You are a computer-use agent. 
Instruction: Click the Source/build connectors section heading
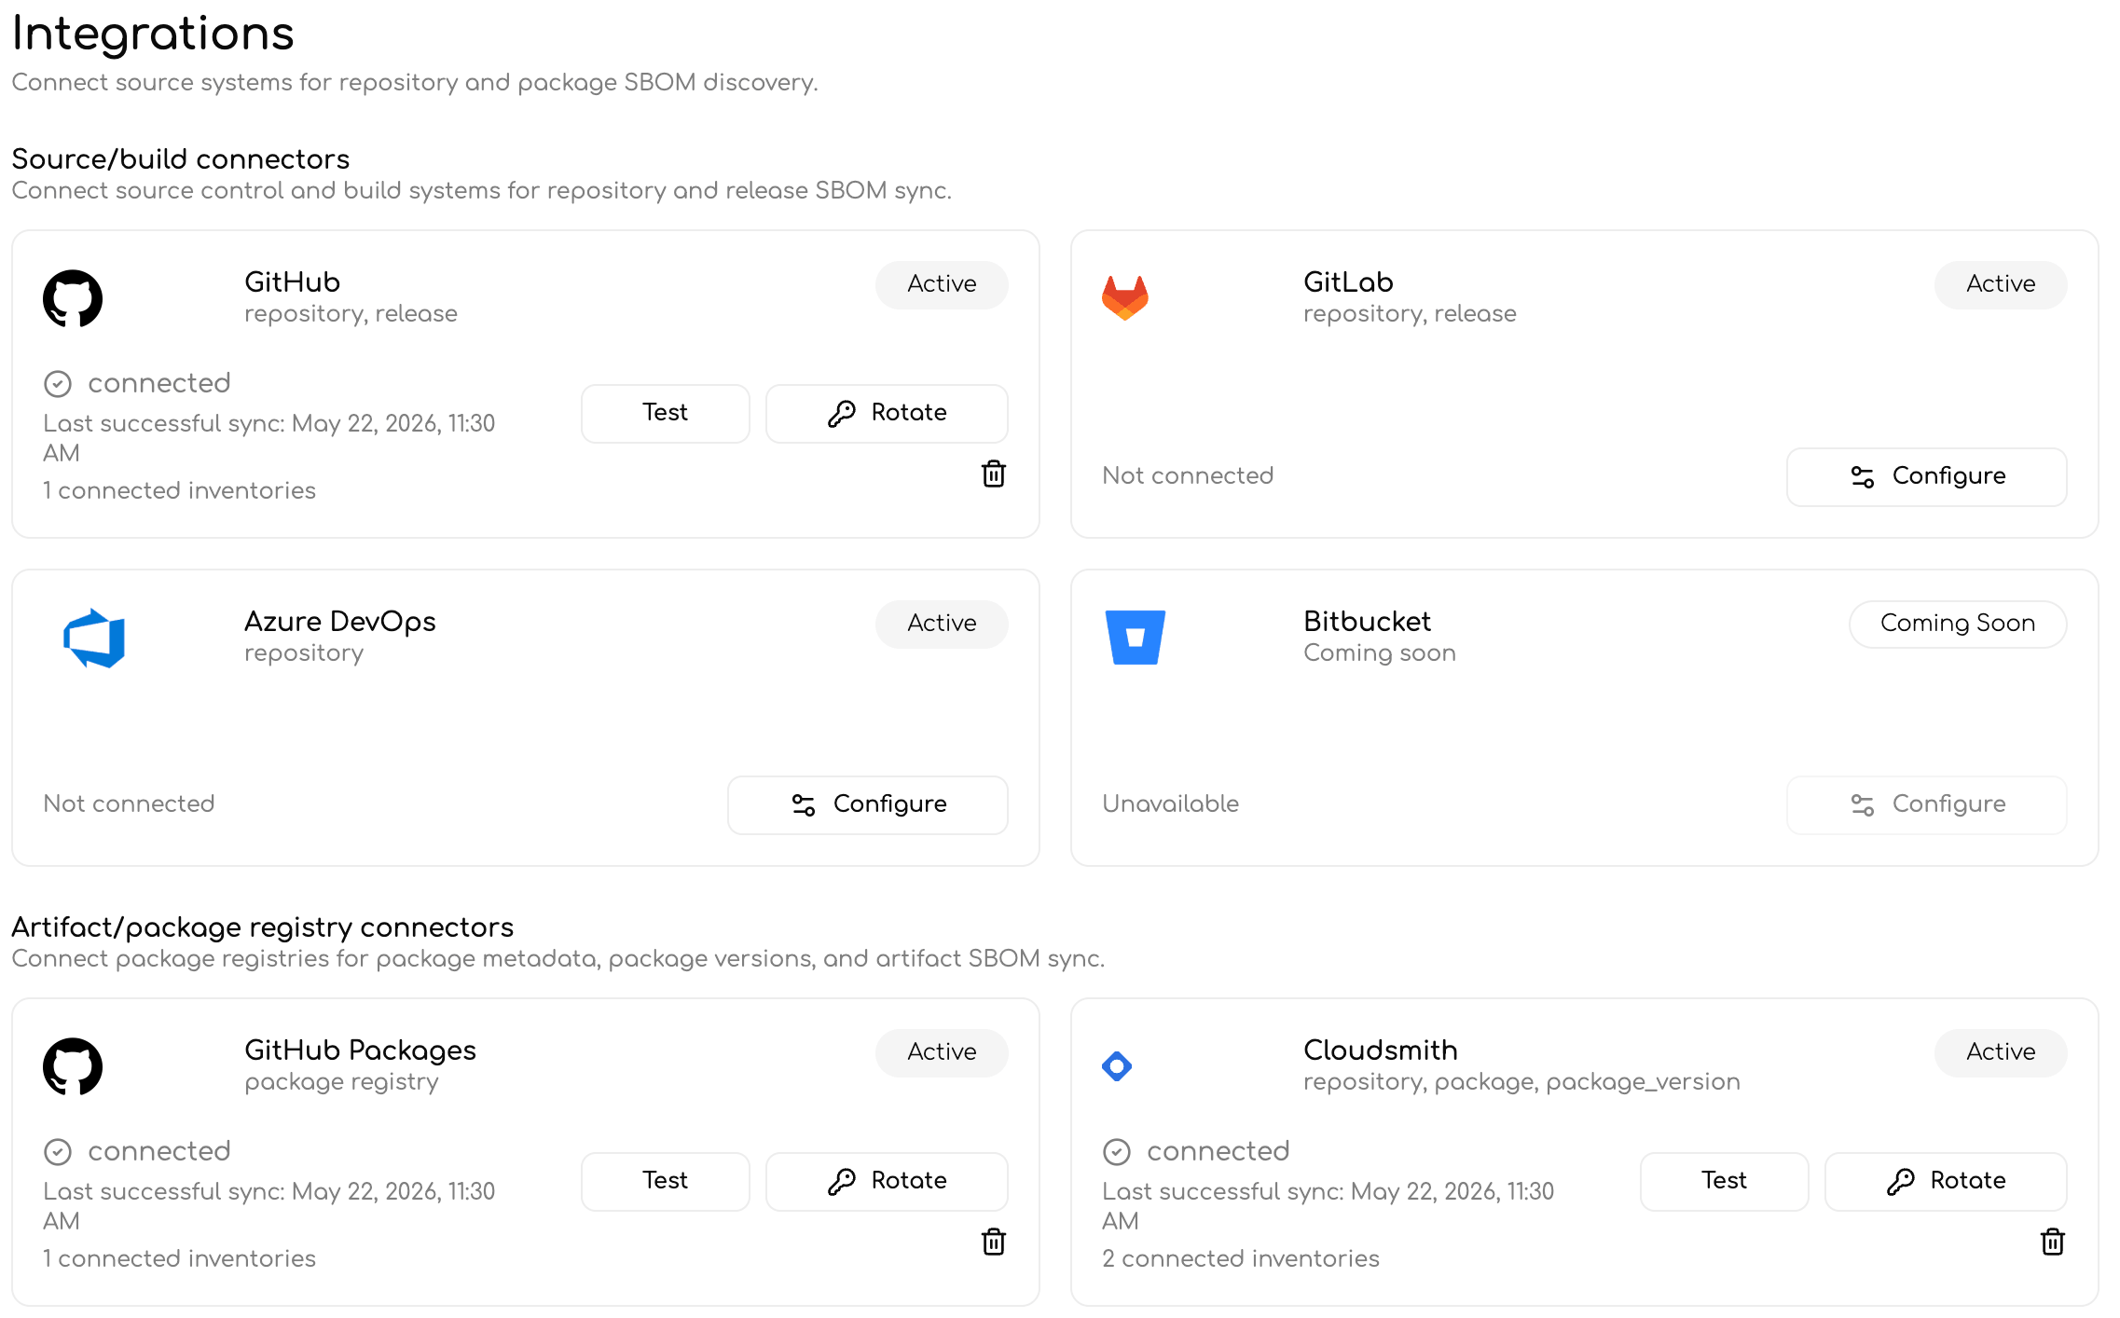(x=181, y=159)
